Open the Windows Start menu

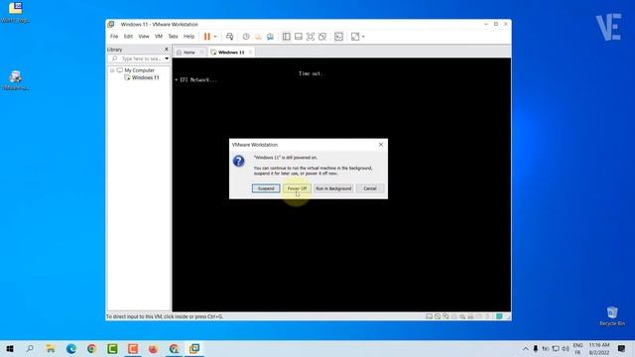point(10,348)
